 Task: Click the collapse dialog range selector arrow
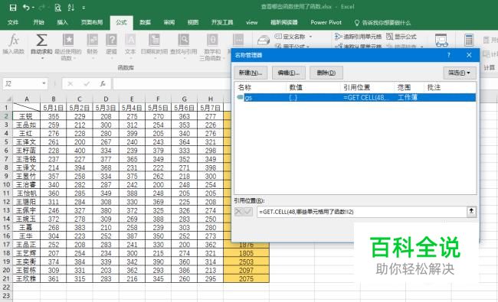point(471,211)
